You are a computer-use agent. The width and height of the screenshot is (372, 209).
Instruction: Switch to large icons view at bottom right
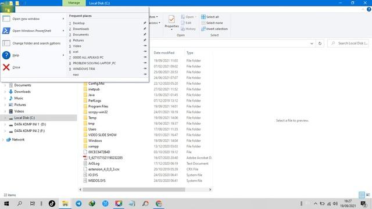(x=368, y=195)
